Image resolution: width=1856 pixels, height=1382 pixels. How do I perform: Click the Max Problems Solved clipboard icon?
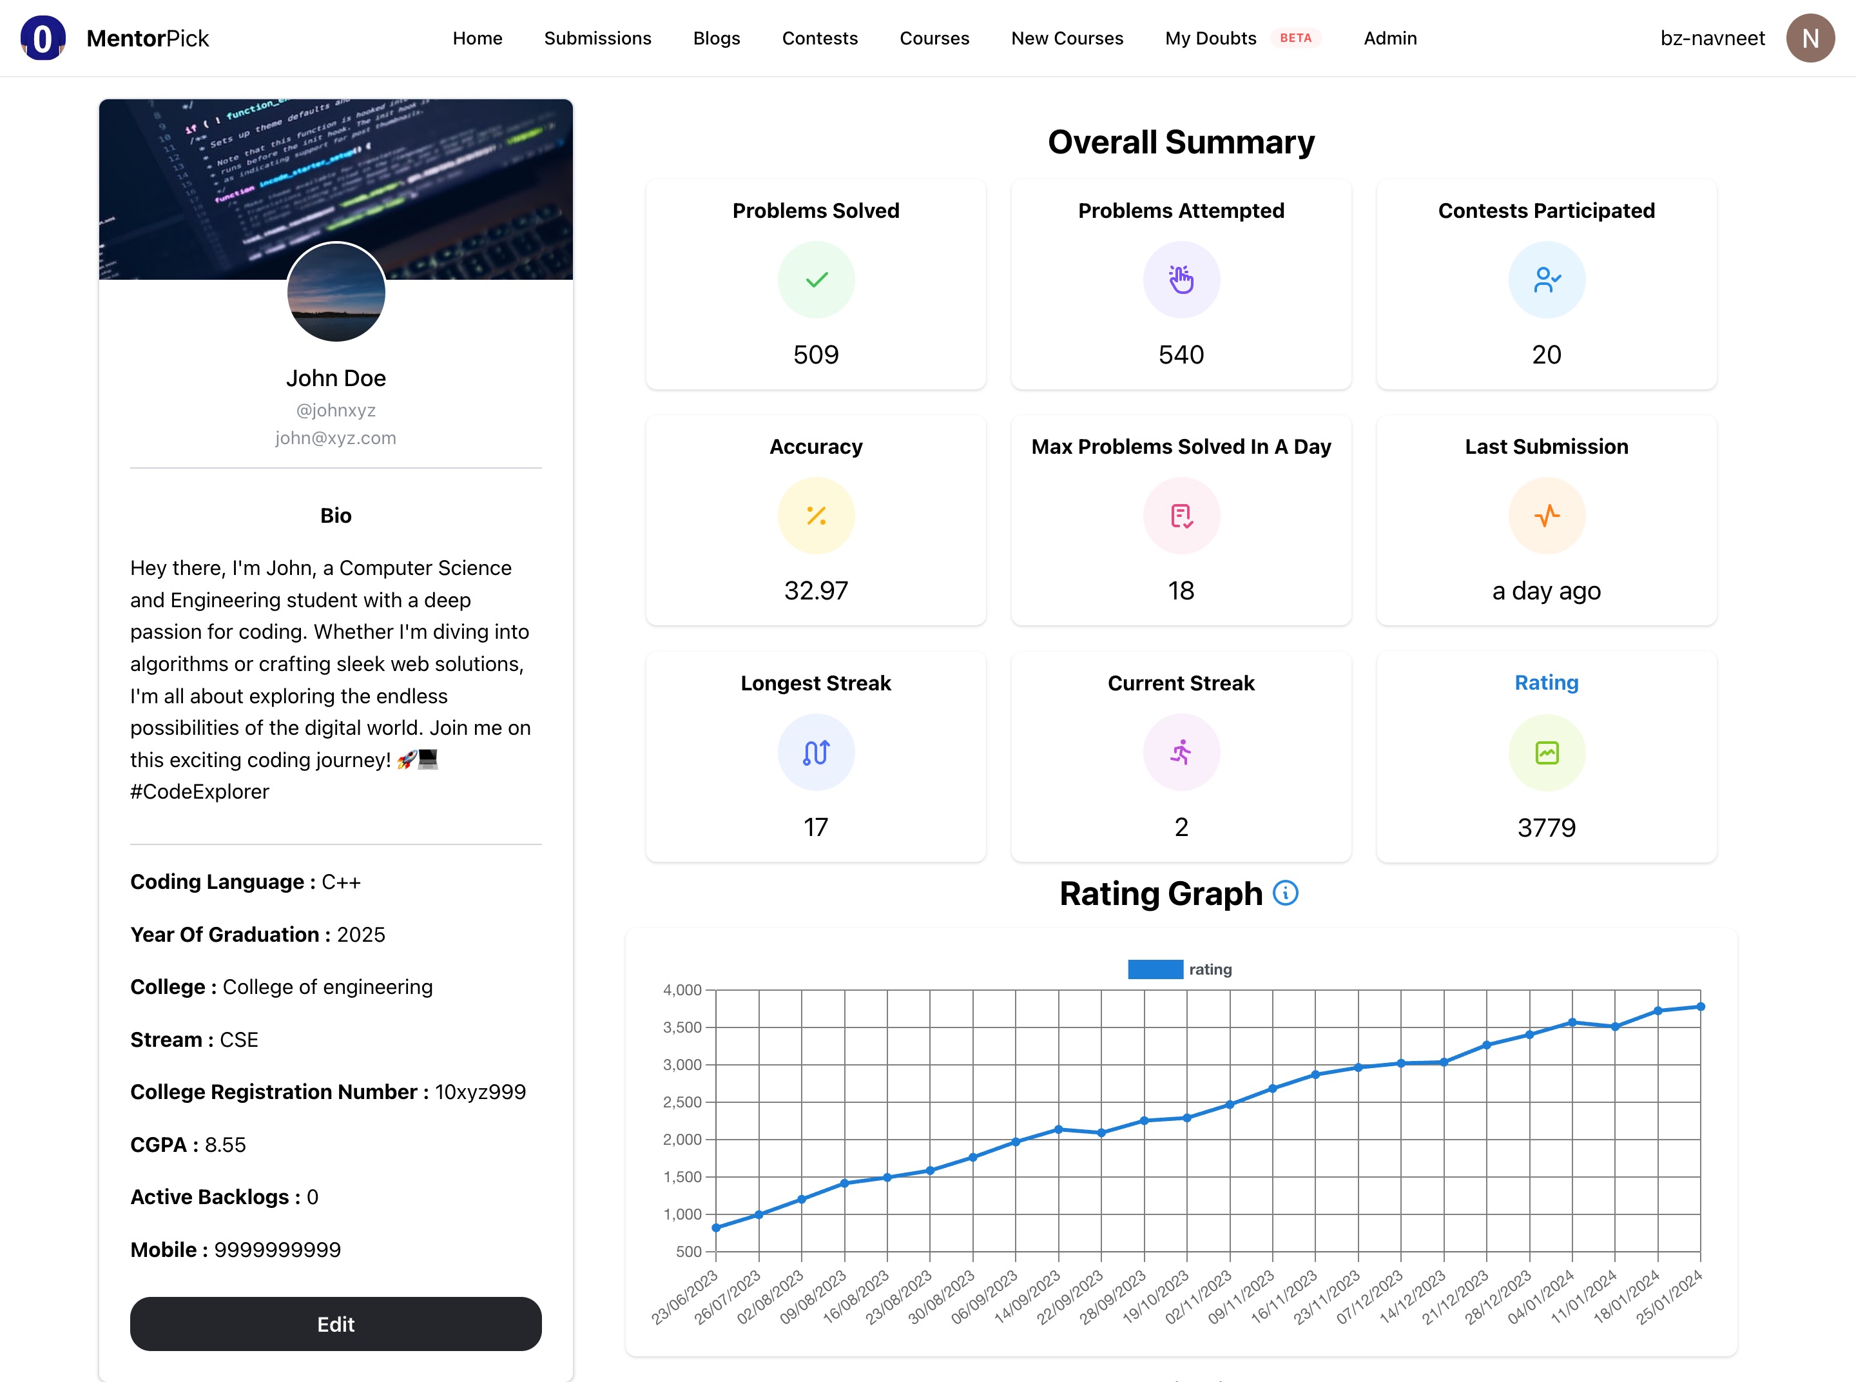pos(1181,515)
